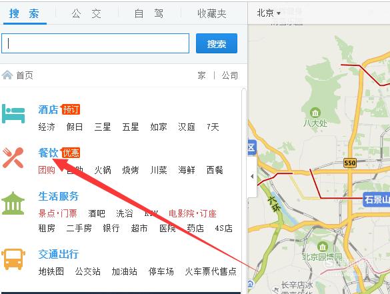
Task: Select 药店 under life services
Action: 195,228
